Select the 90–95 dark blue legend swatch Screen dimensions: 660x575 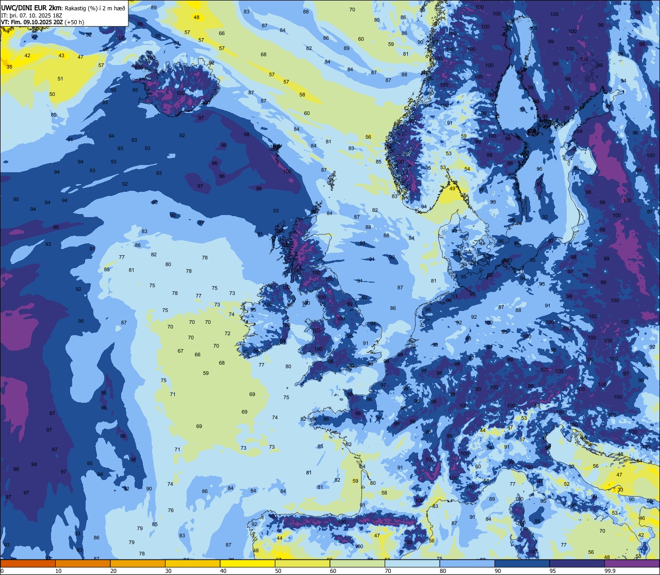(x=522, y=563)
